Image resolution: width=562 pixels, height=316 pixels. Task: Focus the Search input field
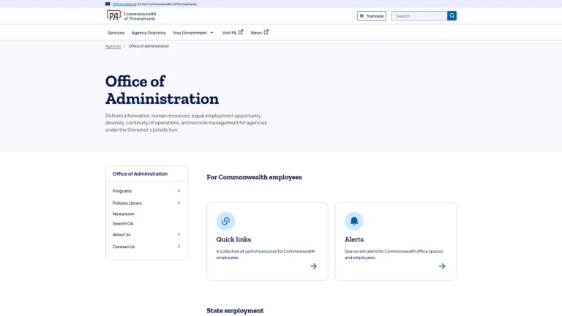(x=419, y=16)
